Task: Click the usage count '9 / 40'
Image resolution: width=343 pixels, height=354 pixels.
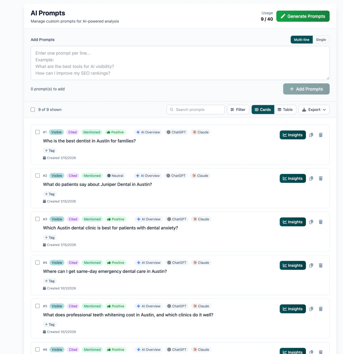Action: (x=267, y=19)
